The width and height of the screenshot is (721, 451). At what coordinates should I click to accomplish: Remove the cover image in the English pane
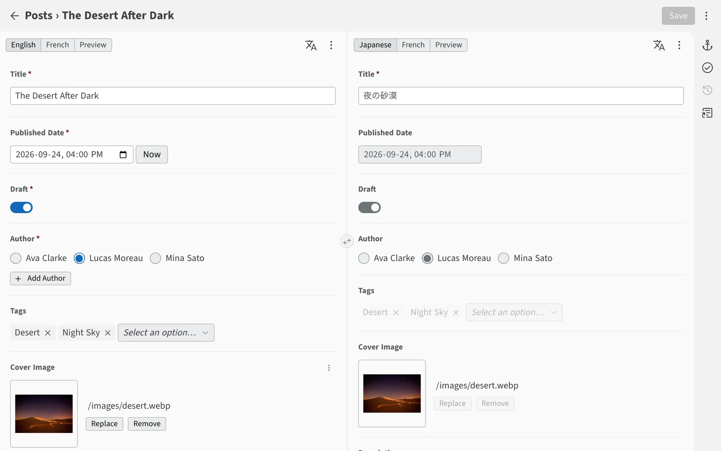147,424
